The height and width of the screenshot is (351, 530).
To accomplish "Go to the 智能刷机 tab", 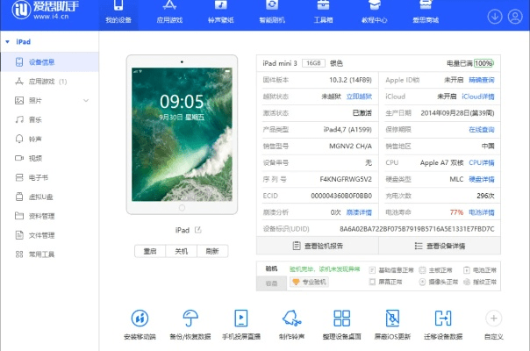I will pyautogui.click(x=272, y=13).
